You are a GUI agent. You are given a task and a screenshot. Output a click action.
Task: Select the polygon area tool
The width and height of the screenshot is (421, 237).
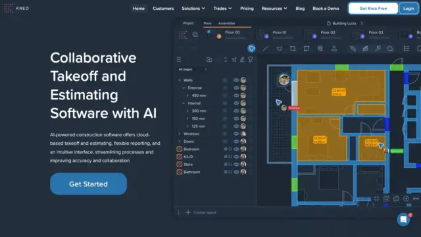click(x=279, y=49)
